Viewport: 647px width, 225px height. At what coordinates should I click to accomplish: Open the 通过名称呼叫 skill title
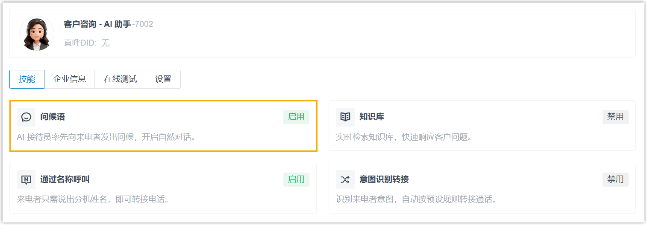coord(65,179)
